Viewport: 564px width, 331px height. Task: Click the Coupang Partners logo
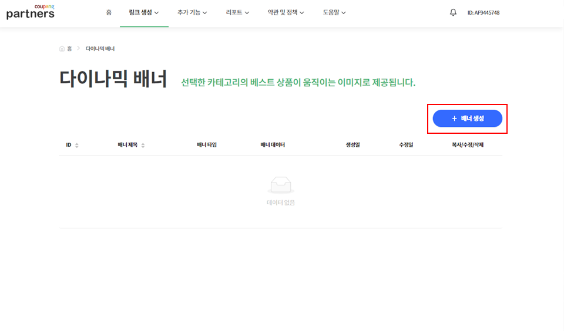pos(31,12)
